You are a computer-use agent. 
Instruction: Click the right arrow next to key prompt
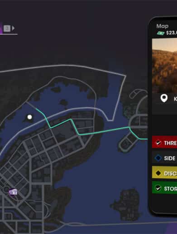13,28
